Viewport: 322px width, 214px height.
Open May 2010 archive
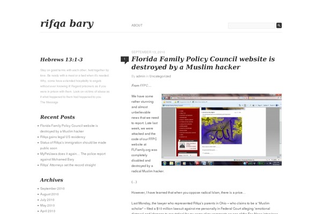point(47,205)
